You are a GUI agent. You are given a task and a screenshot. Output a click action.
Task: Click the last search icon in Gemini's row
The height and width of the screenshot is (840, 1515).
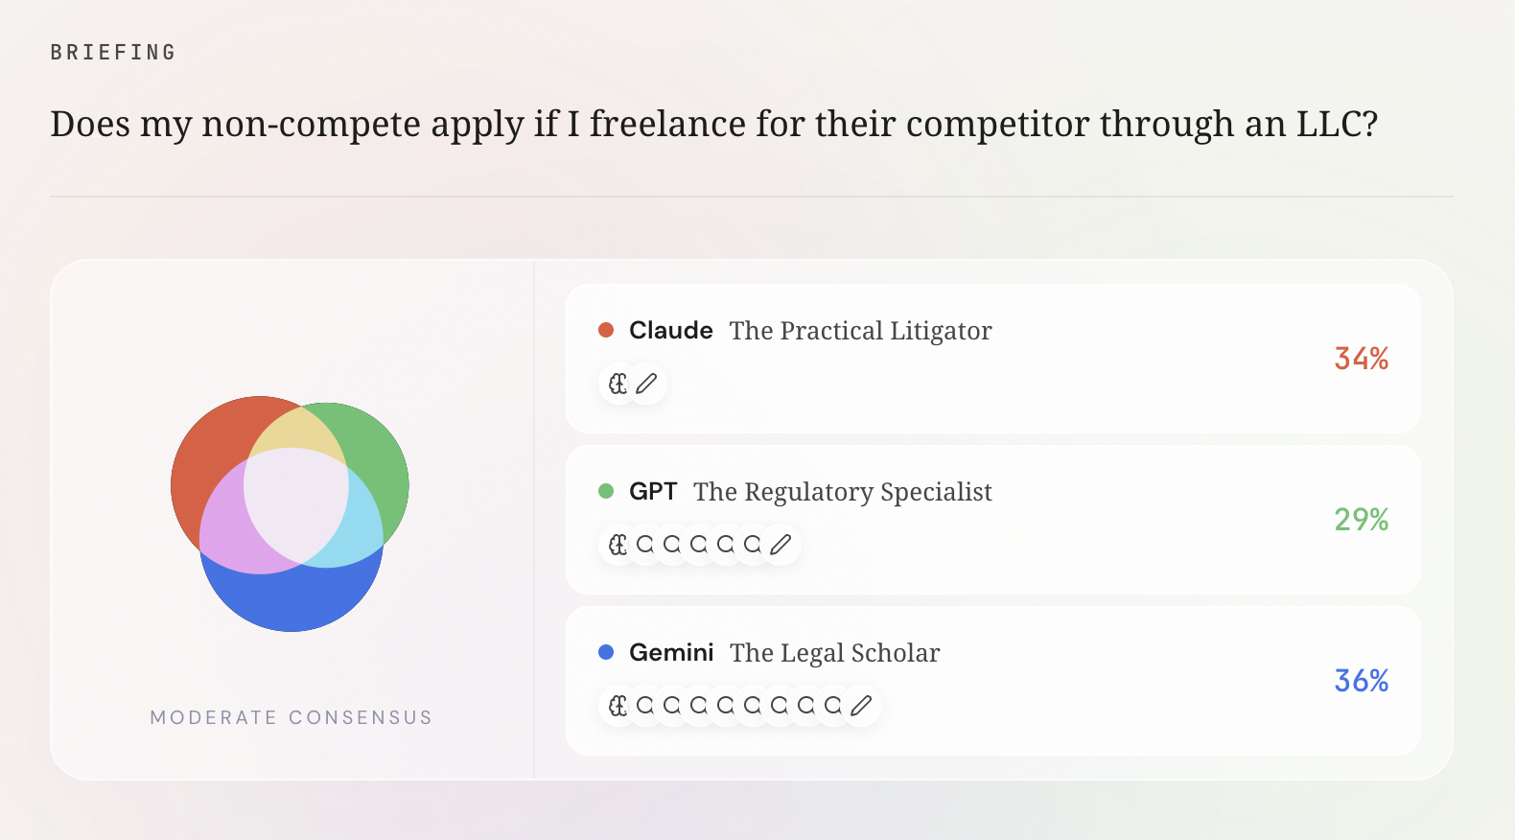(833, 706)
